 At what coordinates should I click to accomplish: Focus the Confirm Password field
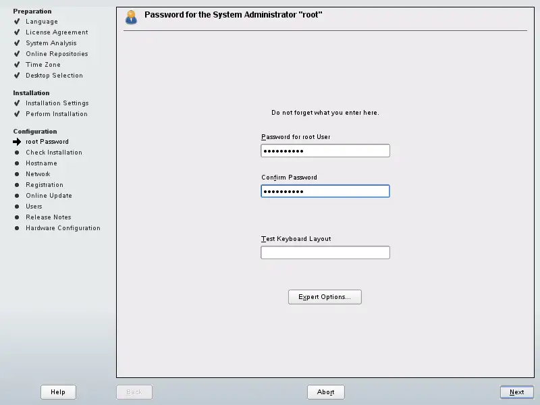click(325, 191)
